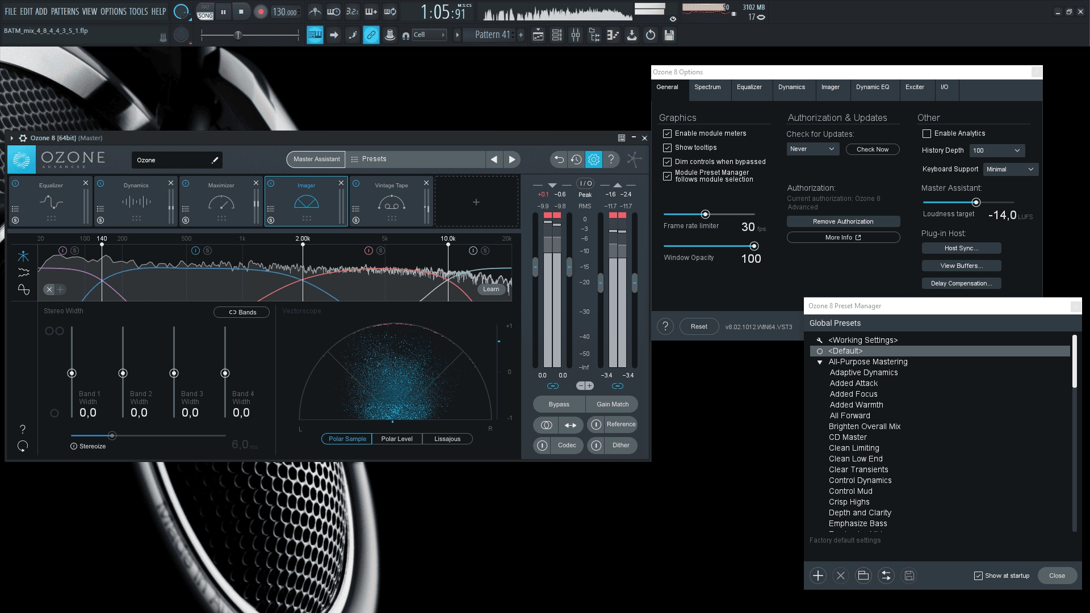Go to the next preset arrow

pos(512,159)
